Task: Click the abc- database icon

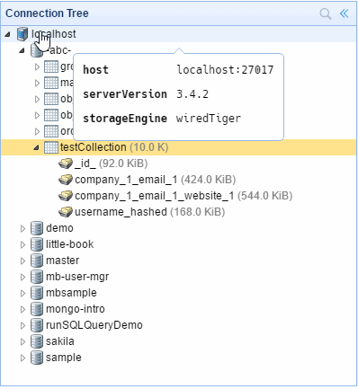Action: coord(37,50)
